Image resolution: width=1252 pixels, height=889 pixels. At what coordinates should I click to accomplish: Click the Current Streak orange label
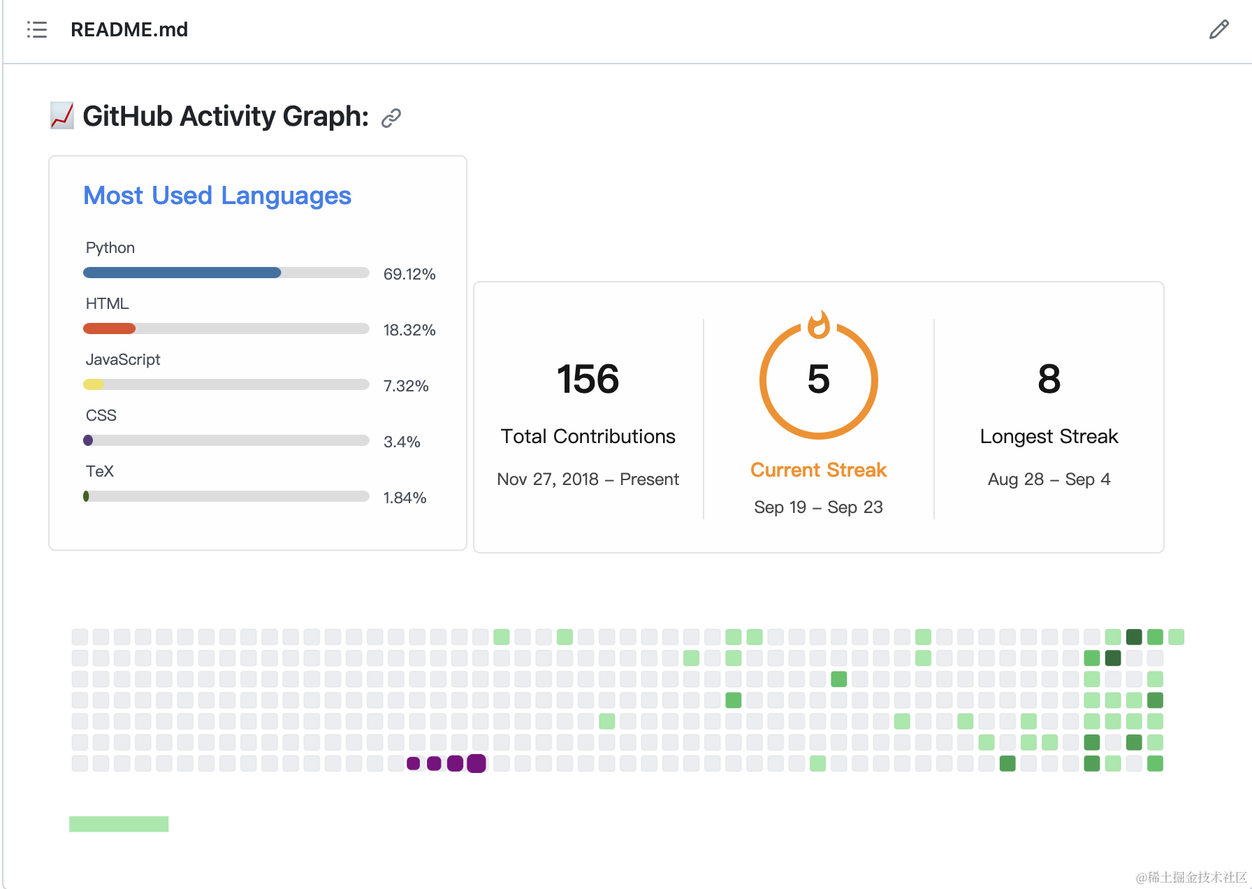819,470
